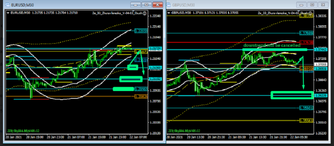334x146 pixels.
Task: Click the expert advisor smiley on GBPUSD chart
Action: (310, 13)
